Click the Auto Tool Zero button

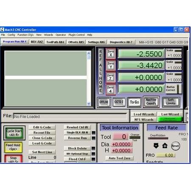pyautogui.click(x=120, y=158)
